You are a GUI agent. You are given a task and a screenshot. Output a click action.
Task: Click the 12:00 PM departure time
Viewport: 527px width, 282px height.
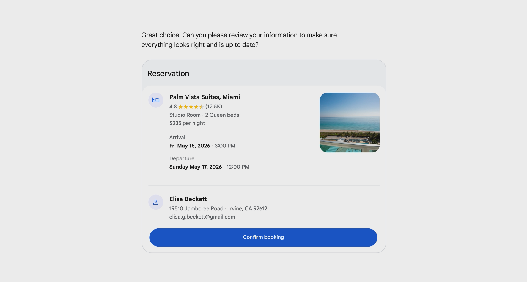[238, 167]
